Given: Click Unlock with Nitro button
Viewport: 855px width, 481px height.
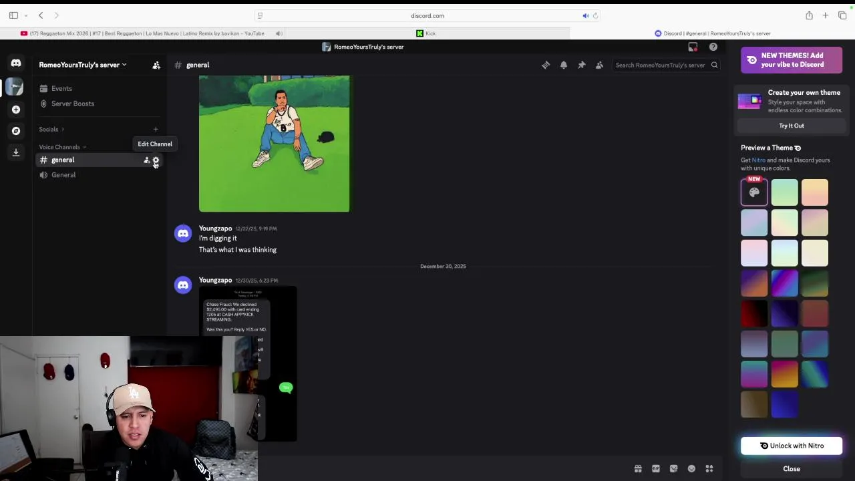Looking at the screenshot, I should (792, 446).
